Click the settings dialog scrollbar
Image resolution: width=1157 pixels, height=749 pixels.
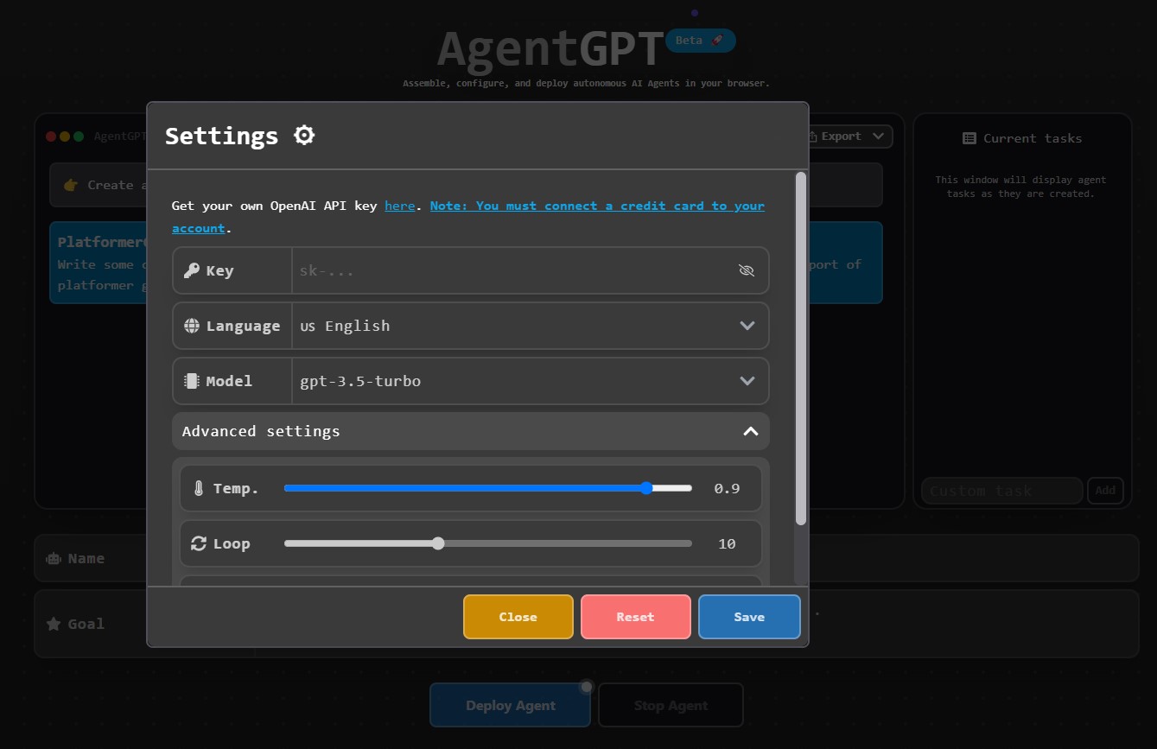801,348
